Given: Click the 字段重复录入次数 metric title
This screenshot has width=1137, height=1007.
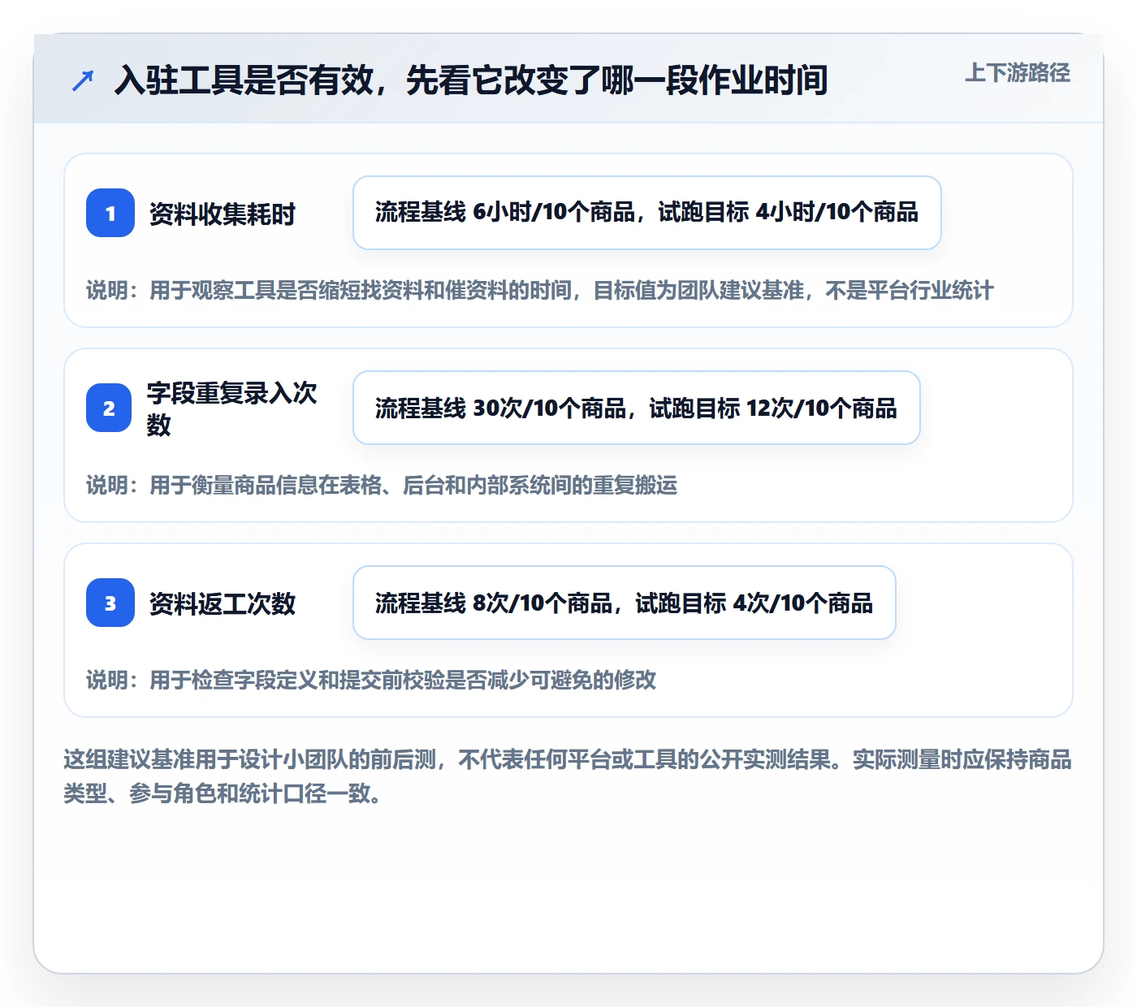Looking at the screenshot, I should (x=231, y=408).
